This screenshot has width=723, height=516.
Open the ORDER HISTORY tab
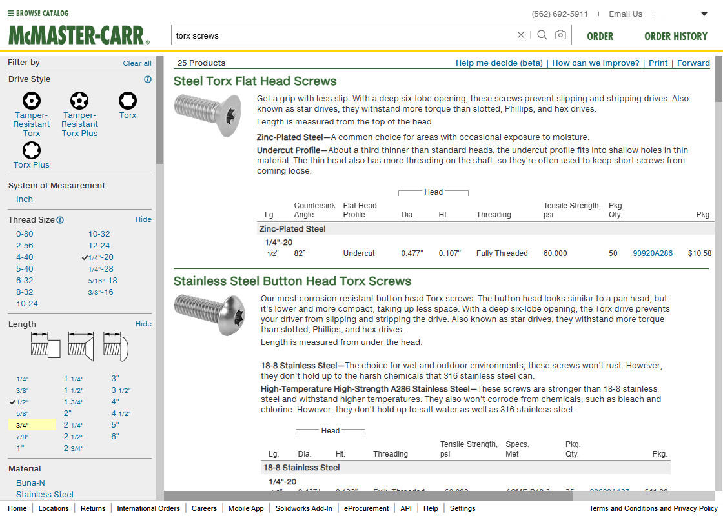pyautogui.click(x=675, y=36)
